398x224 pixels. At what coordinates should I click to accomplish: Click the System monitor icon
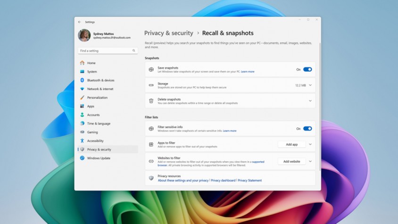(82, 72)
